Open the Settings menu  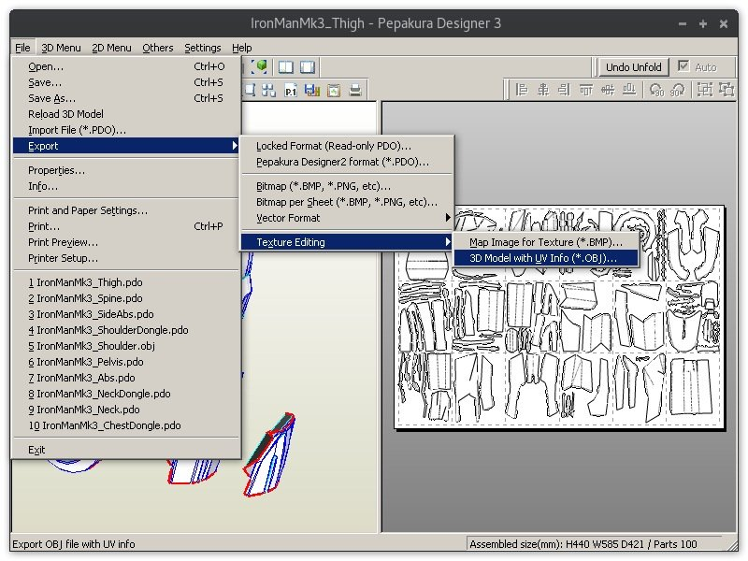[203, 48]
